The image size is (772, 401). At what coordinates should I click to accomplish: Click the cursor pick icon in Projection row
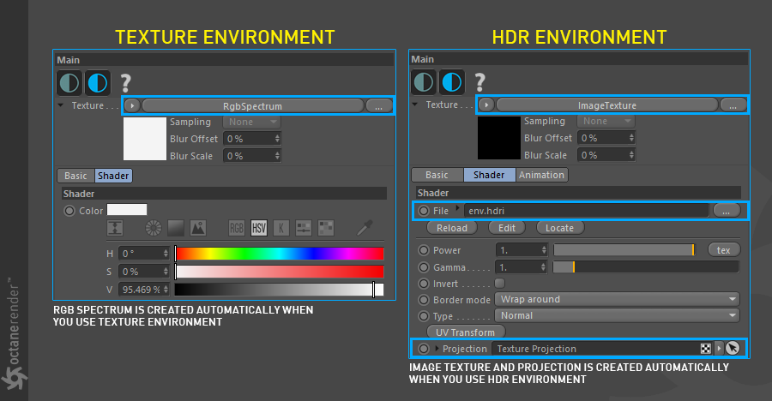click(x=733, y=348)
